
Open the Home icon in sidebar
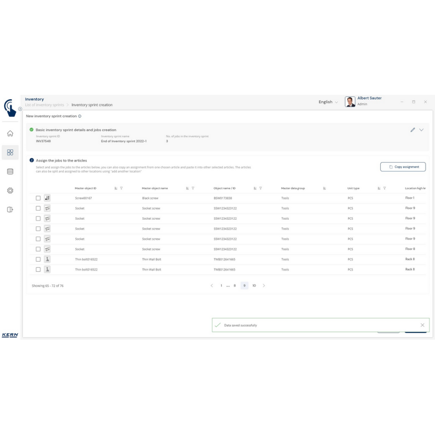tap(10, 134)
